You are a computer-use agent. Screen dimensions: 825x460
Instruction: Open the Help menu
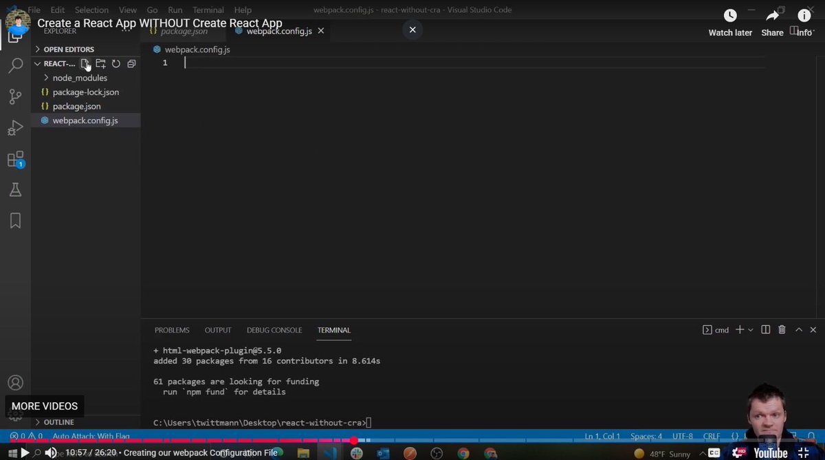tap(243, 10)
